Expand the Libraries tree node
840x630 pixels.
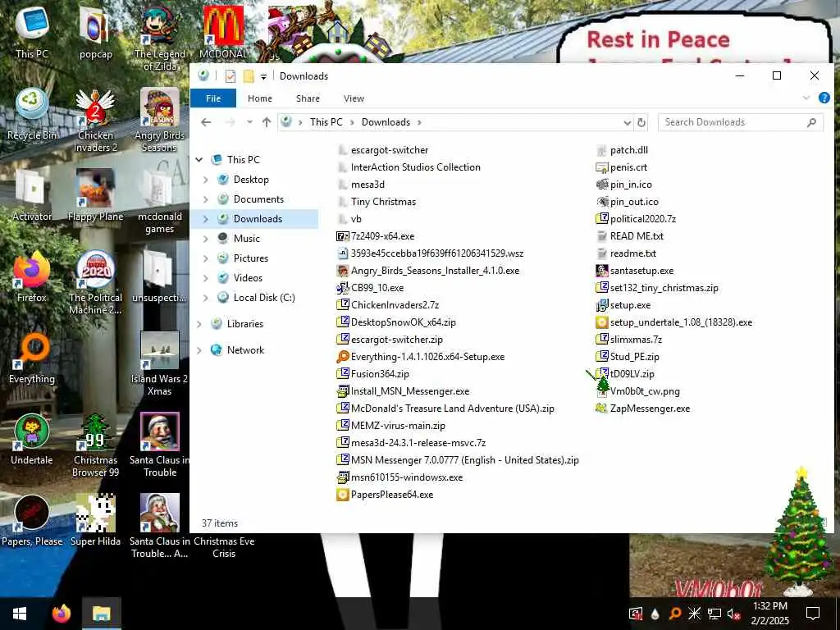199,323
